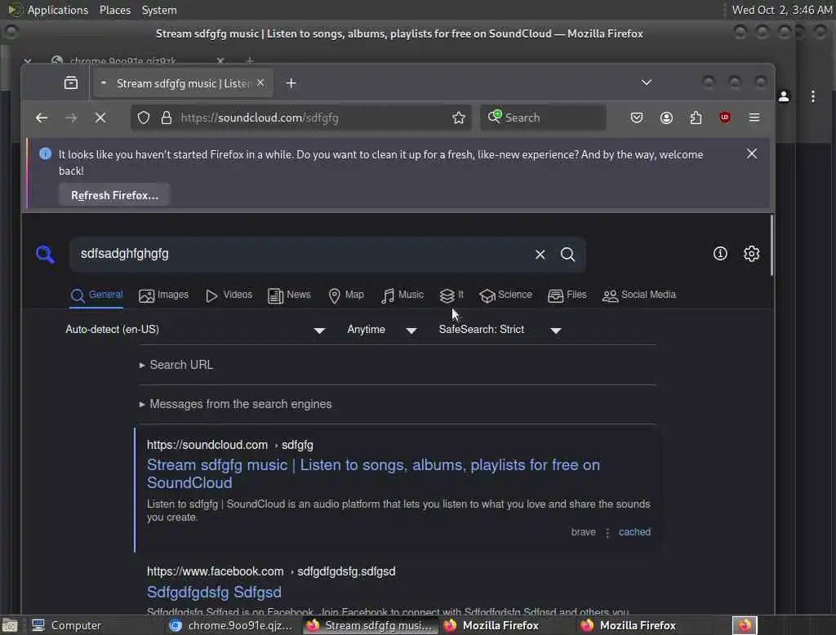Click the soundcloud.com address bar URL
This screenshot has width=836, height=635.
pos(259,118)
